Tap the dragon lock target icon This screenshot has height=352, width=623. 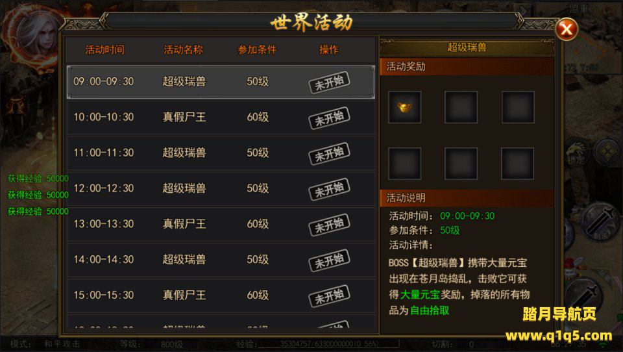pyautogui.click(x=576, y=153)
